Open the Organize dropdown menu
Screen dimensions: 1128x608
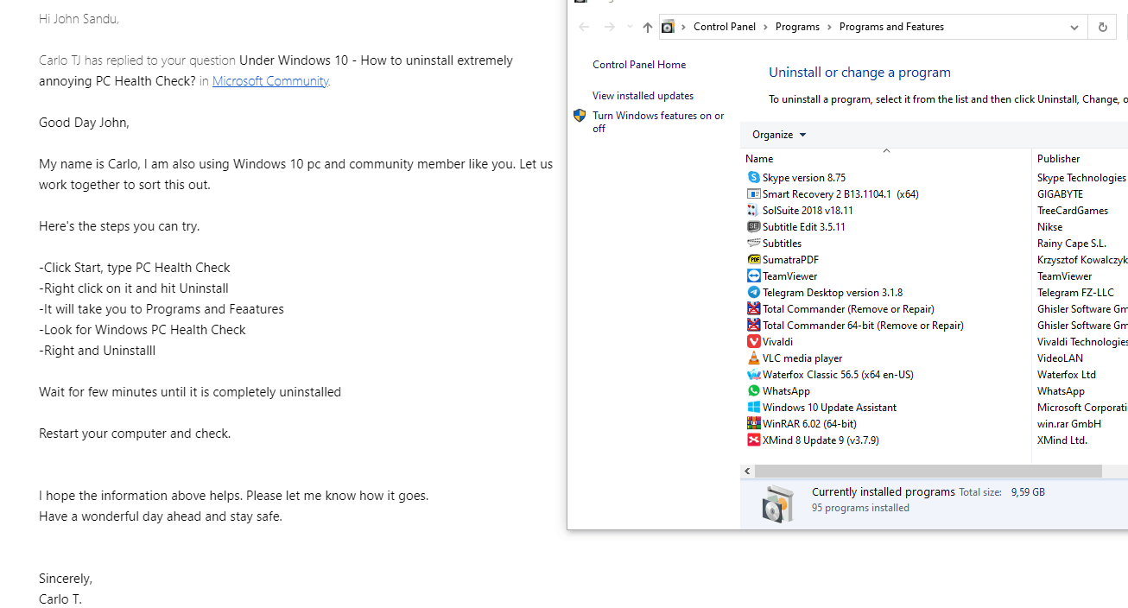pyautogui.click(x=779, y=135)
